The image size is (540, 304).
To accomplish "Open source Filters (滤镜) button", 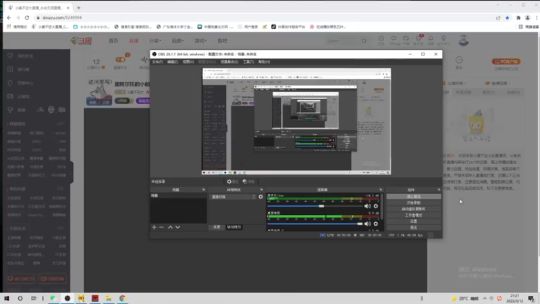I will (248, 182).
